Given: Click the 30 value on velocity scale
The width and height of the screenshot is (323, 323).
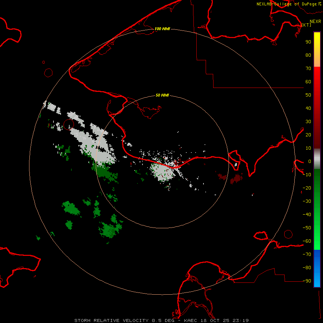Looking at the screenshot, I should pos(308,122).
